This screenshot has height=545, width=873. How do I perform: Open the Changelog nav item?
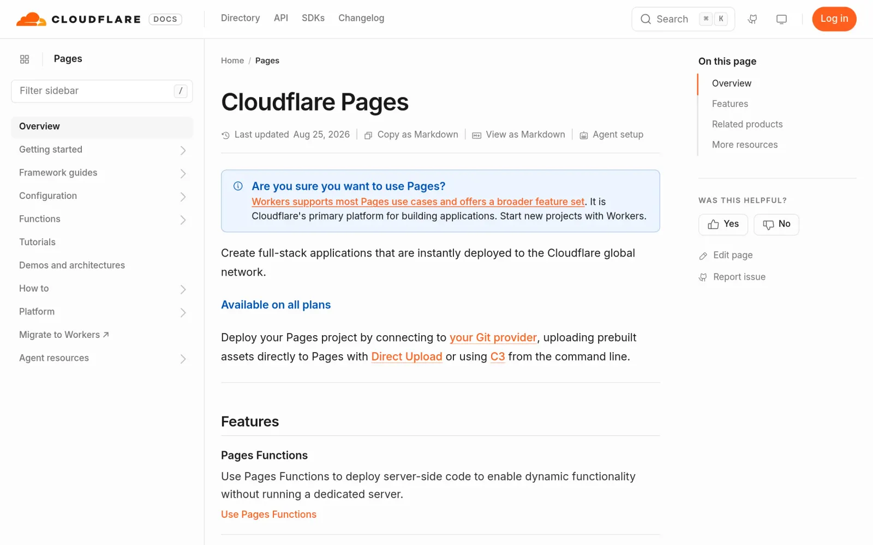(x=361, y=18)
